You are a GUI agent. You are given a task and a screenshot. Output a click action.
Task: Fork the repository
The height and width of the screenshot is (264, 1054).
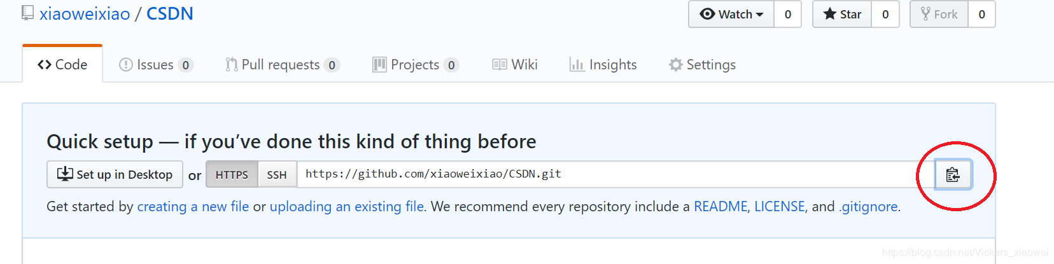pyautogui.click(x=939, y=14)
